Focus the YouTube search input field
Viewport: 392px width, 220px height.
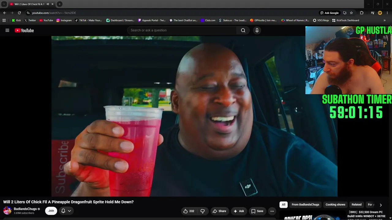click(x=182, y=30)
